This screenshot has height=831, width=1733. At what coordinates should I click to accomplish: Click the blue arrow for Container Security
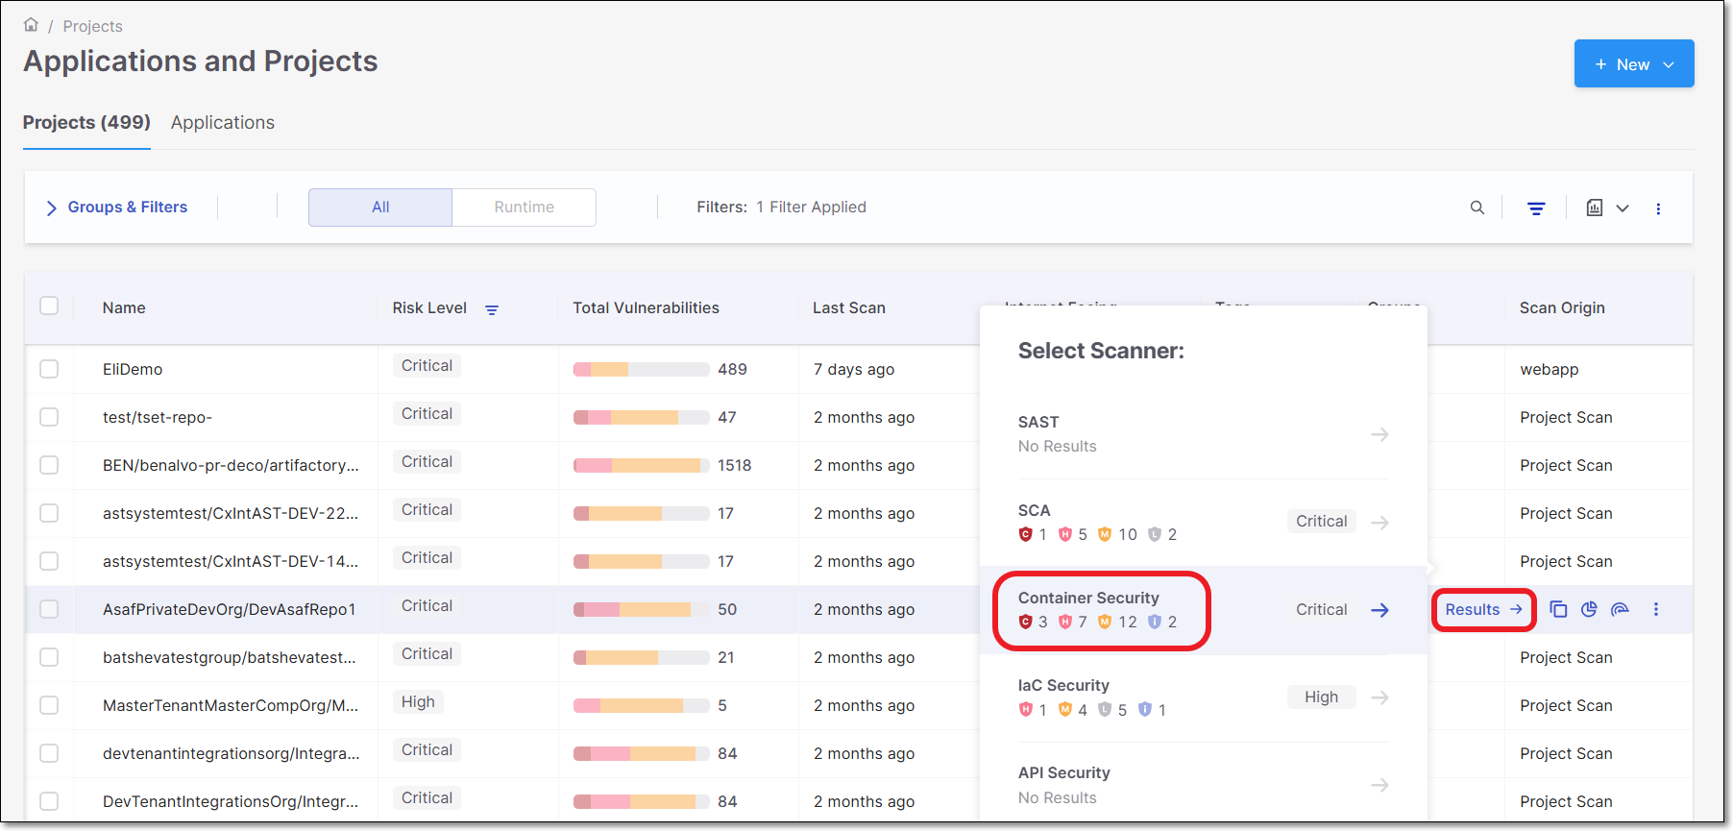click(x=1379, y=610)
